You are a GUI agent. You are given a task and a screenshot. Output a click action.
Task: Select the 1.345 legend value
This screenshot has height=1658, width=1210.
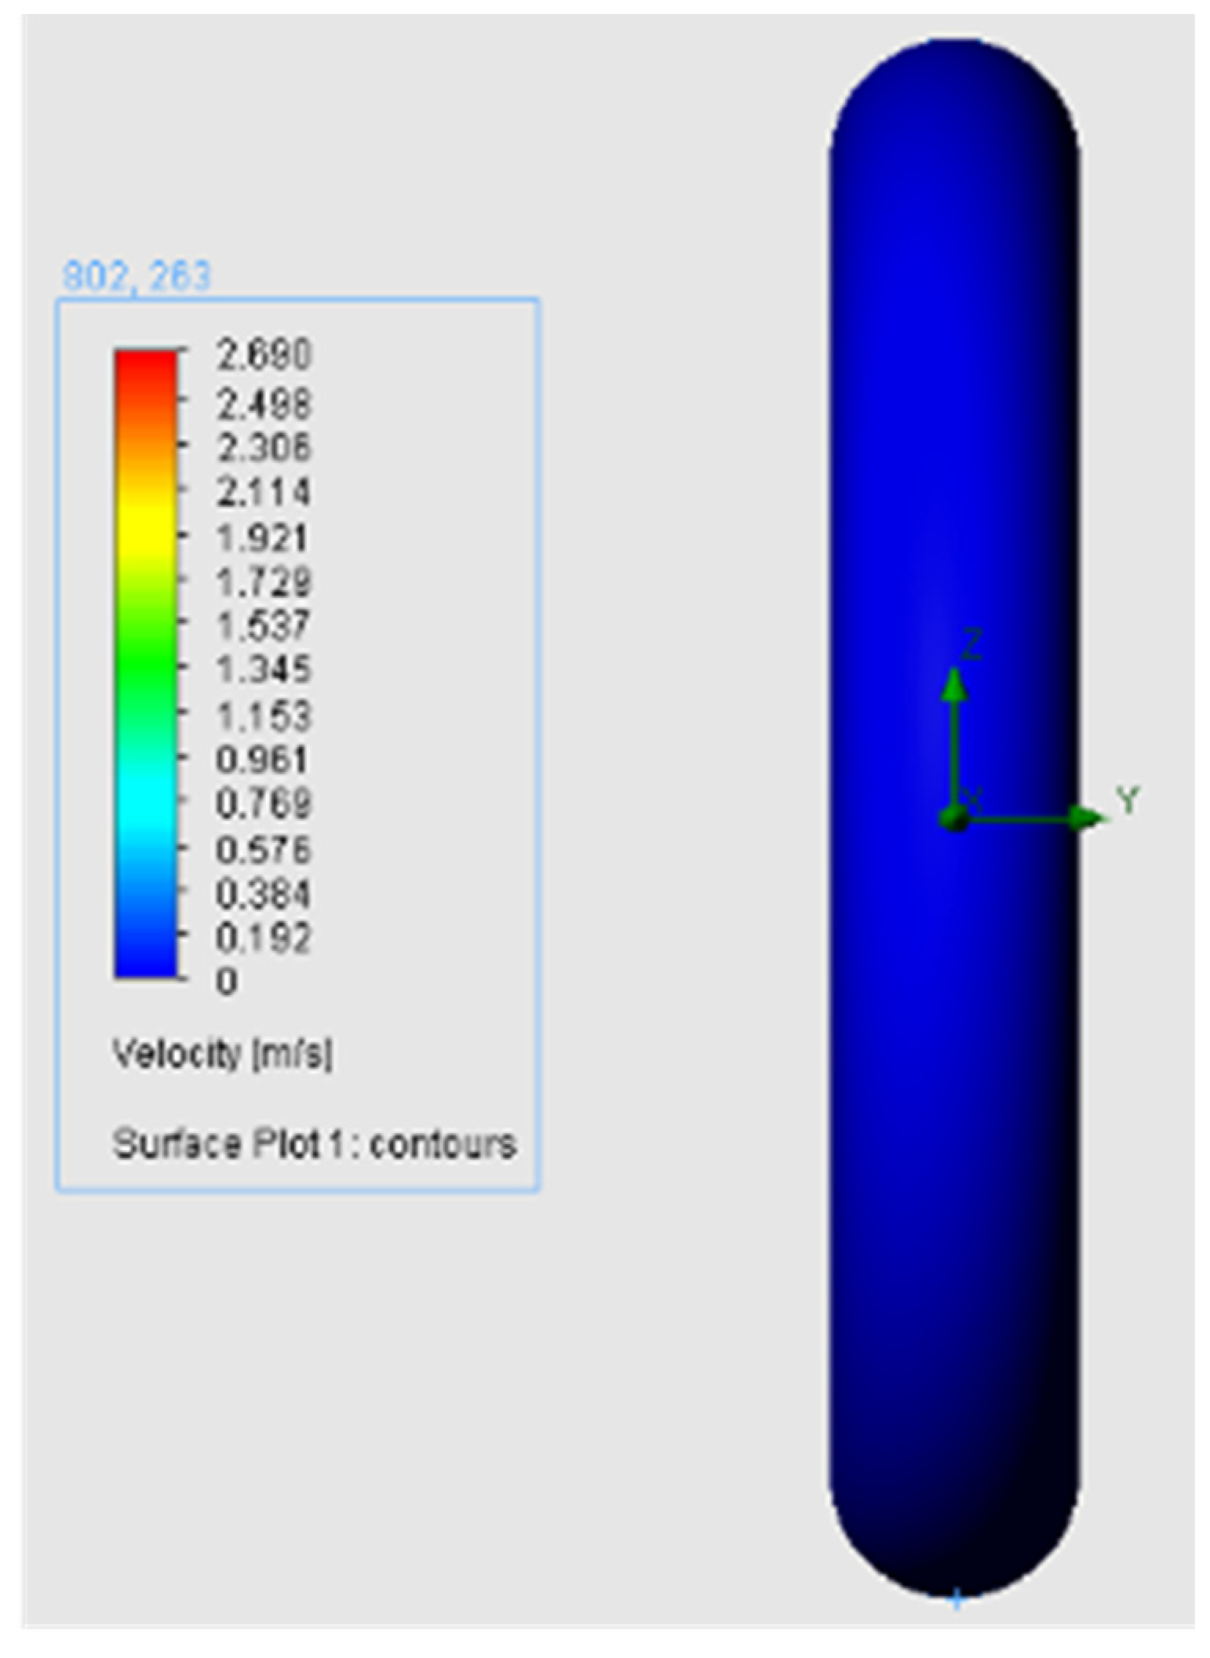pyautogui.click(x=264, y=670)
